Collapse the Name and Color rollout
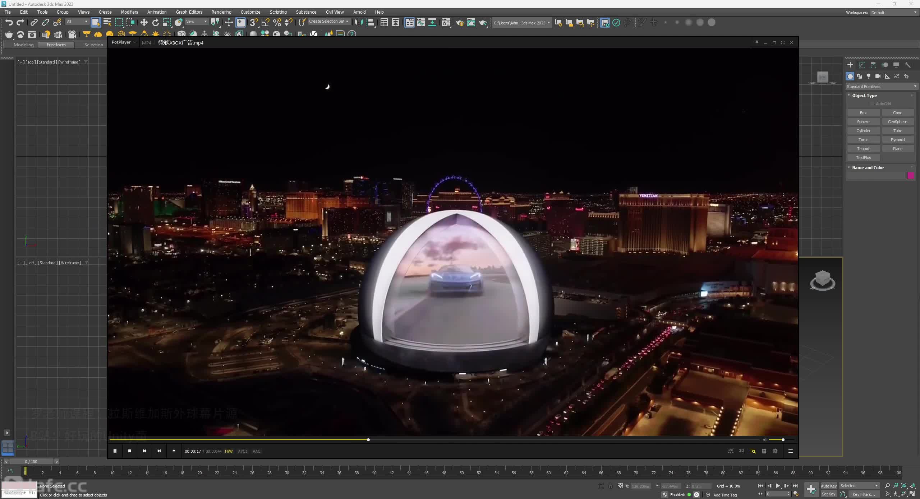 (x=868, y=168)
